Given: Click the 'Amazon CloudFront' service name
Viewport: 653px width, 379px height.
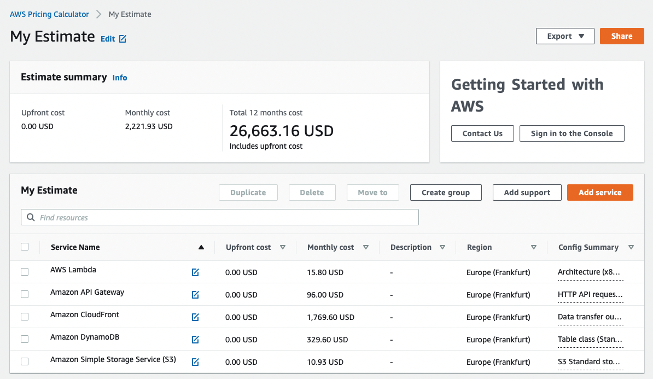Looking at the screenshot, I should click(85, 315).
